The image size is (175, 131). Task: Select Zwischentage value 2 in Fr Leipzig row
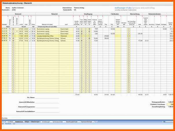17,31
